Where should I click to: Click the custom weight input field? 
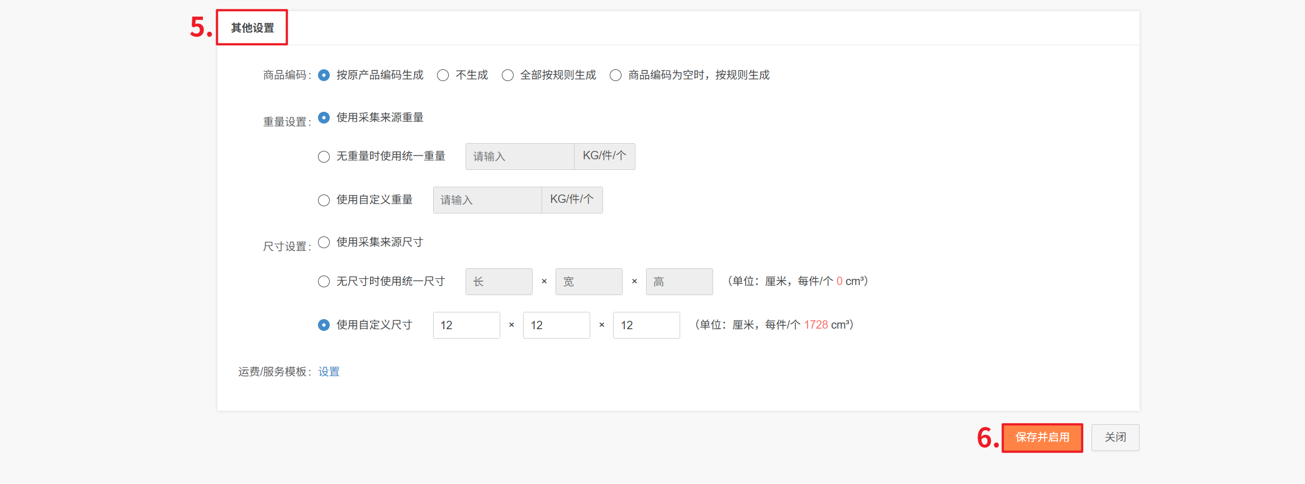(487, 200)
